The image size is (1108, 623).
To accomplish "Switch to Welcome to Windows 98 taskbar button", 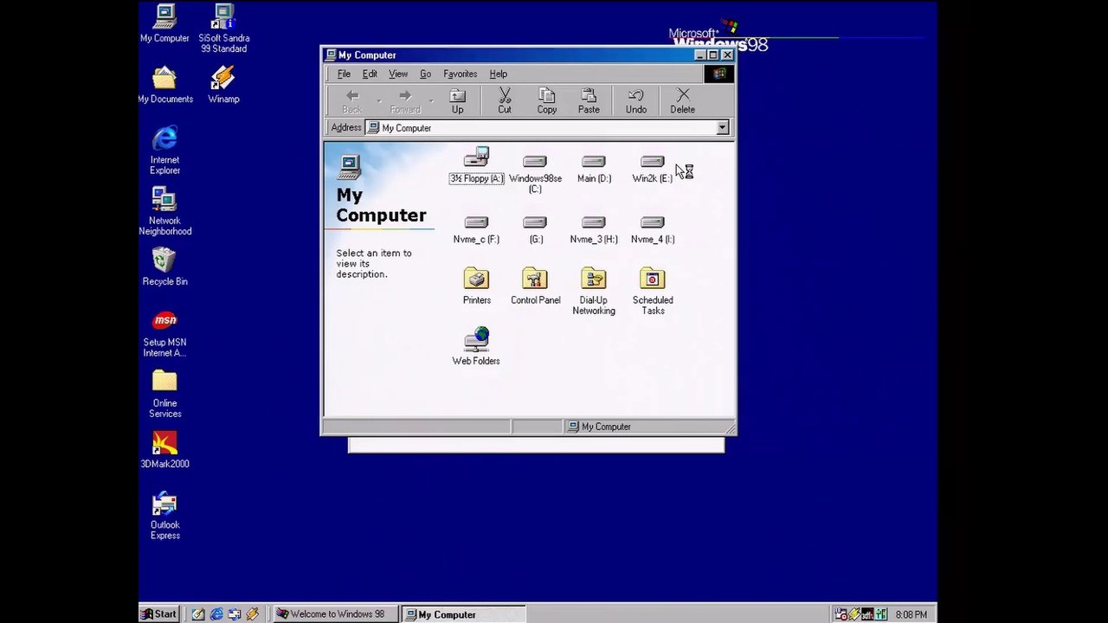I will pyautogui.click(x=335, y=614).
